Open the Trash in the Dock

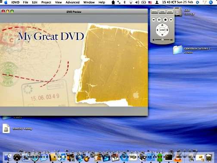pos(209,157)
